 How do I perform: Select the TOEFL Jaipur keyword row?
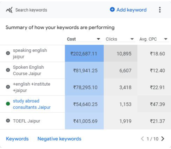(26, 121)
